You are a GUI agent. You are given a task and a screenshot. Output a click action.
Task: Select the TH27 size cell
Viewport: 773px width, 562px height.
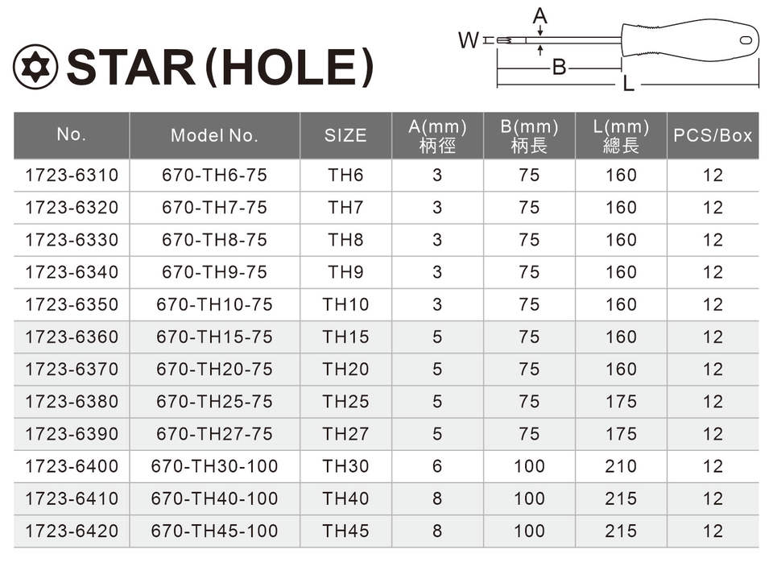(345, 434)
